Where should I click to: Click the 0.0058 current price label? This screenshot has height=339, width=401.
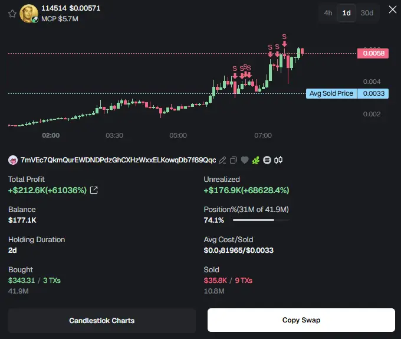[373, 53]
